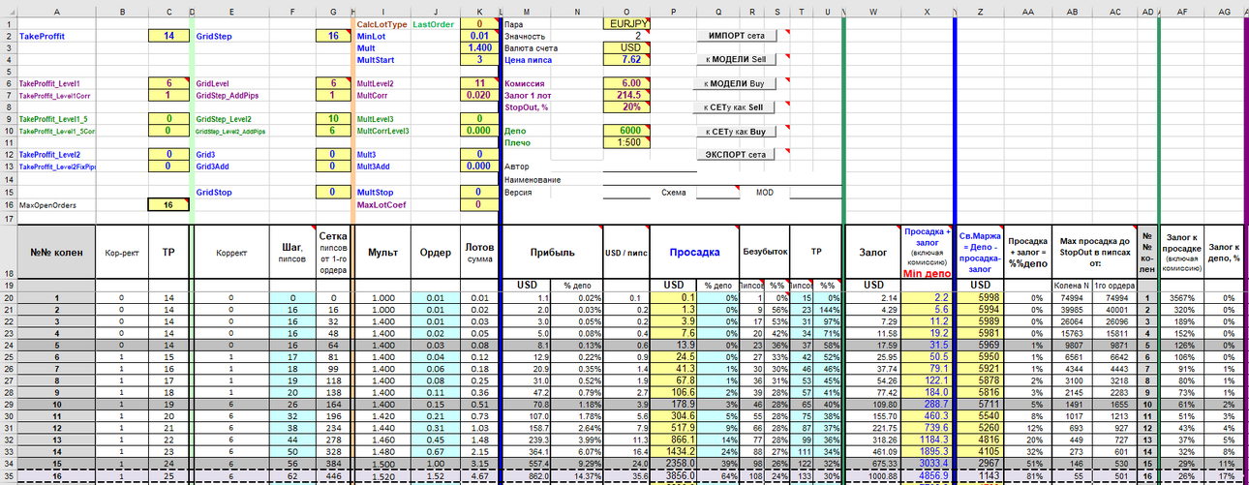This screenshot has height=485, width=1249.
Task: Select the Залог 1 лот value 214.5
Action: (x=626, y=95)
